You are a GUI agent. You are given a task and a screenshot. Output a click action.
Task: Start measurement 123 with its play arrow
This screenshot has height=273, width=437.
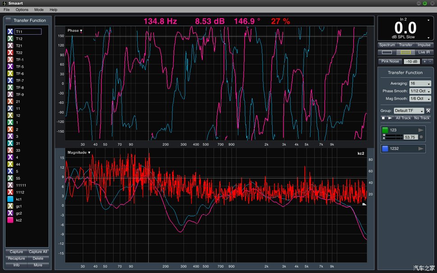(x=421, y=130)
